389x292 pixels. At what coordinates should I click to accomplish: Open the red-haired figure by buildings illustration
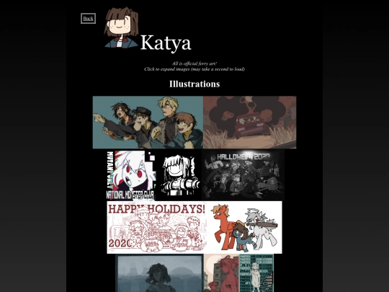221,273
